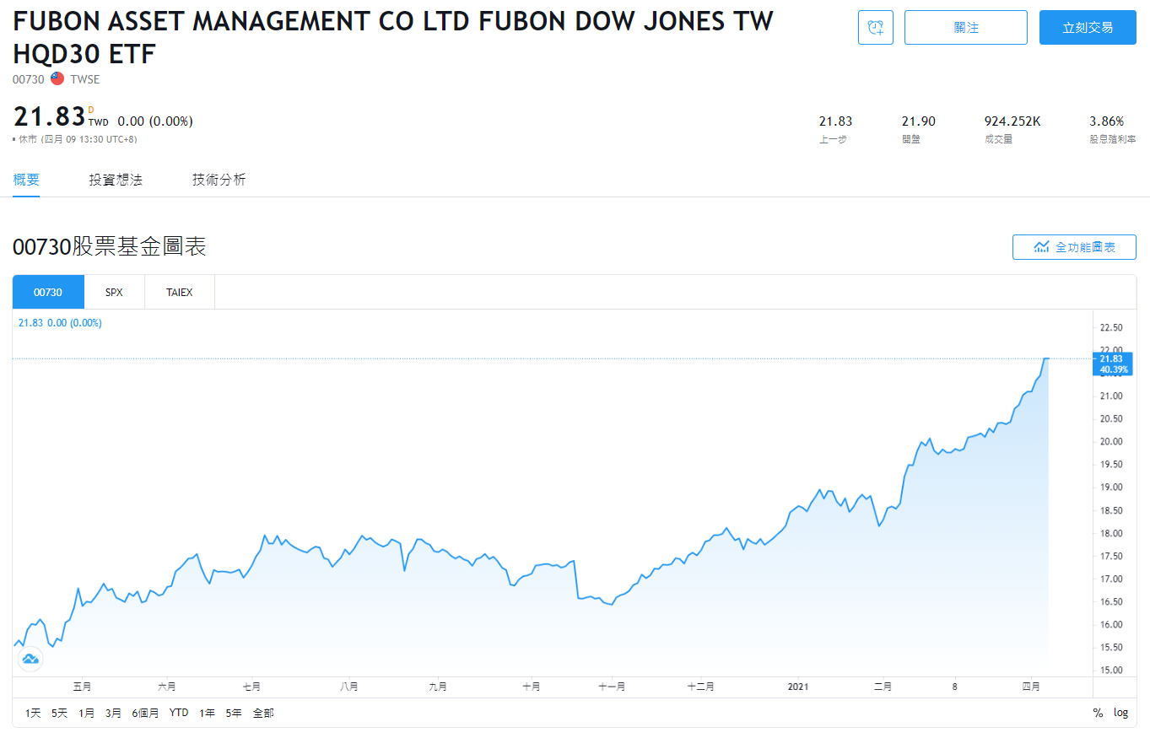Screen dimensions: 1150x738
Task: Click the 00730 ticker symbol under title
Action: [x=29, y=79]
